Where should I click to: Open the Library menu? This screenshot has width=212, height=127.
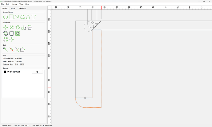tap(14, 4)
